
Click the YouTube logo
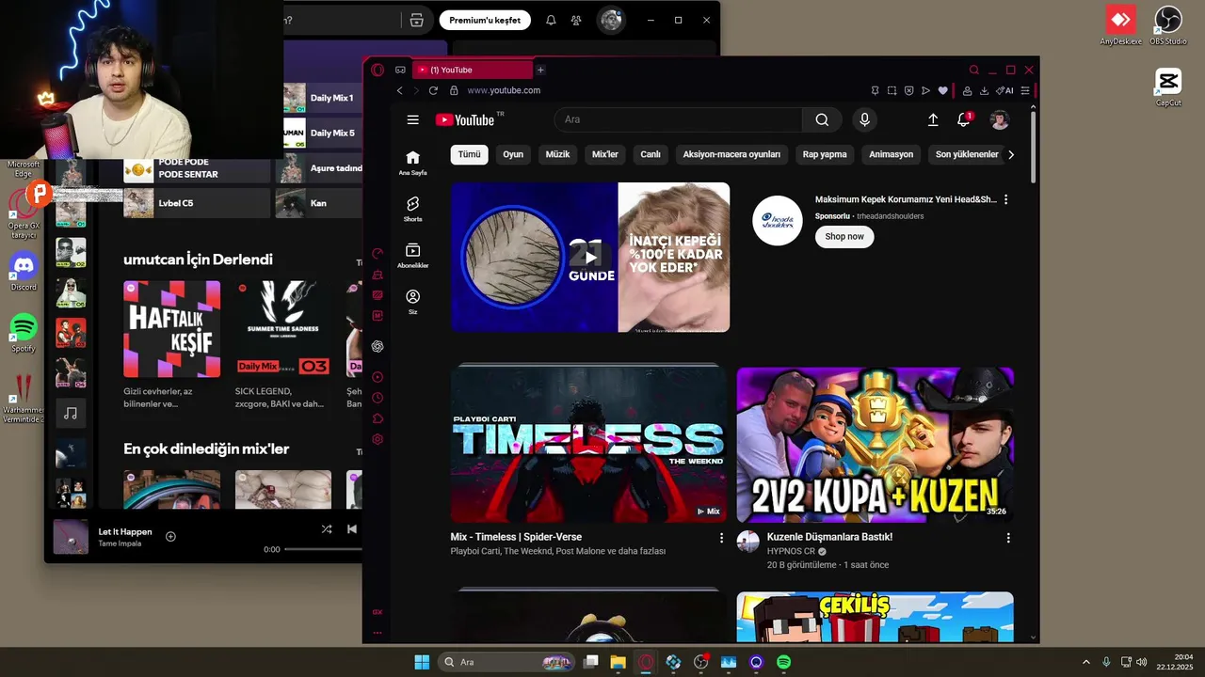coord(465,119)
